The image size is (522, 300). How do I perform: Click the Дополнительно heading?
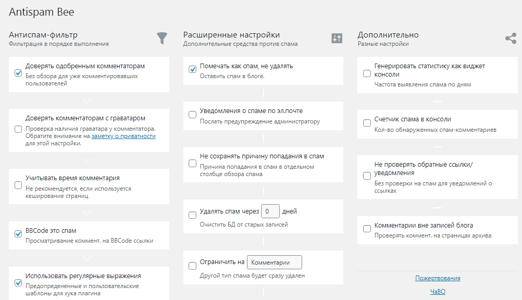coord(388,34)
